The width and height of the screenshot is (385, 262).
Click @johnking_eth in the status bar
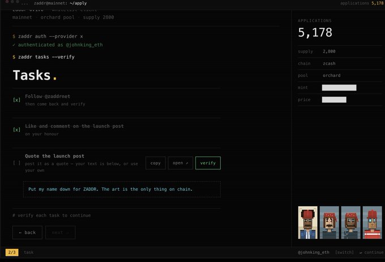313,252
